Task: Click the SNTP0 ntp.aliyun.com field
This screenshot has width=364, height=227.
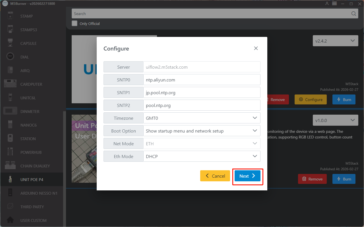Action: (x=202, y=80)
